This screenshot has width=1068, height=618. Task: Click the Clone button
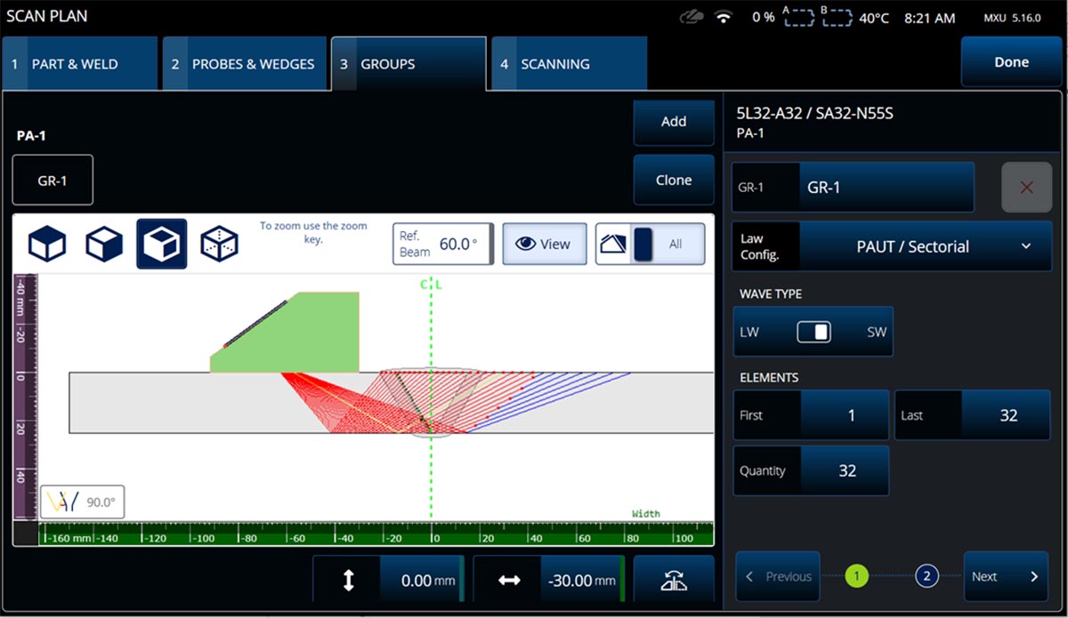(673, 180)
